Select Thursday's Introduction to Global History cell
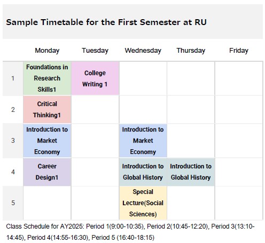The width and height of the screenshot is (265, 243). pyautogui.click(x=191, y=172)
